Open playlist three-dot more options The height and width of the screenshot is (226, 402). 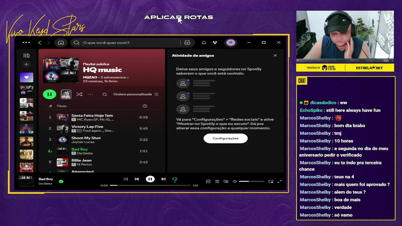click(90, 94)
